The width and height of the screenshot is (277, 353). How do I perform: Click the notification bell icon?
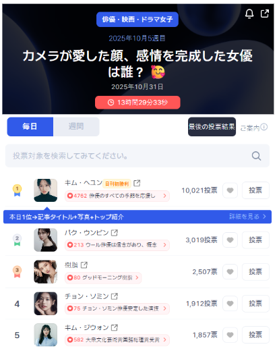point(249,13)
